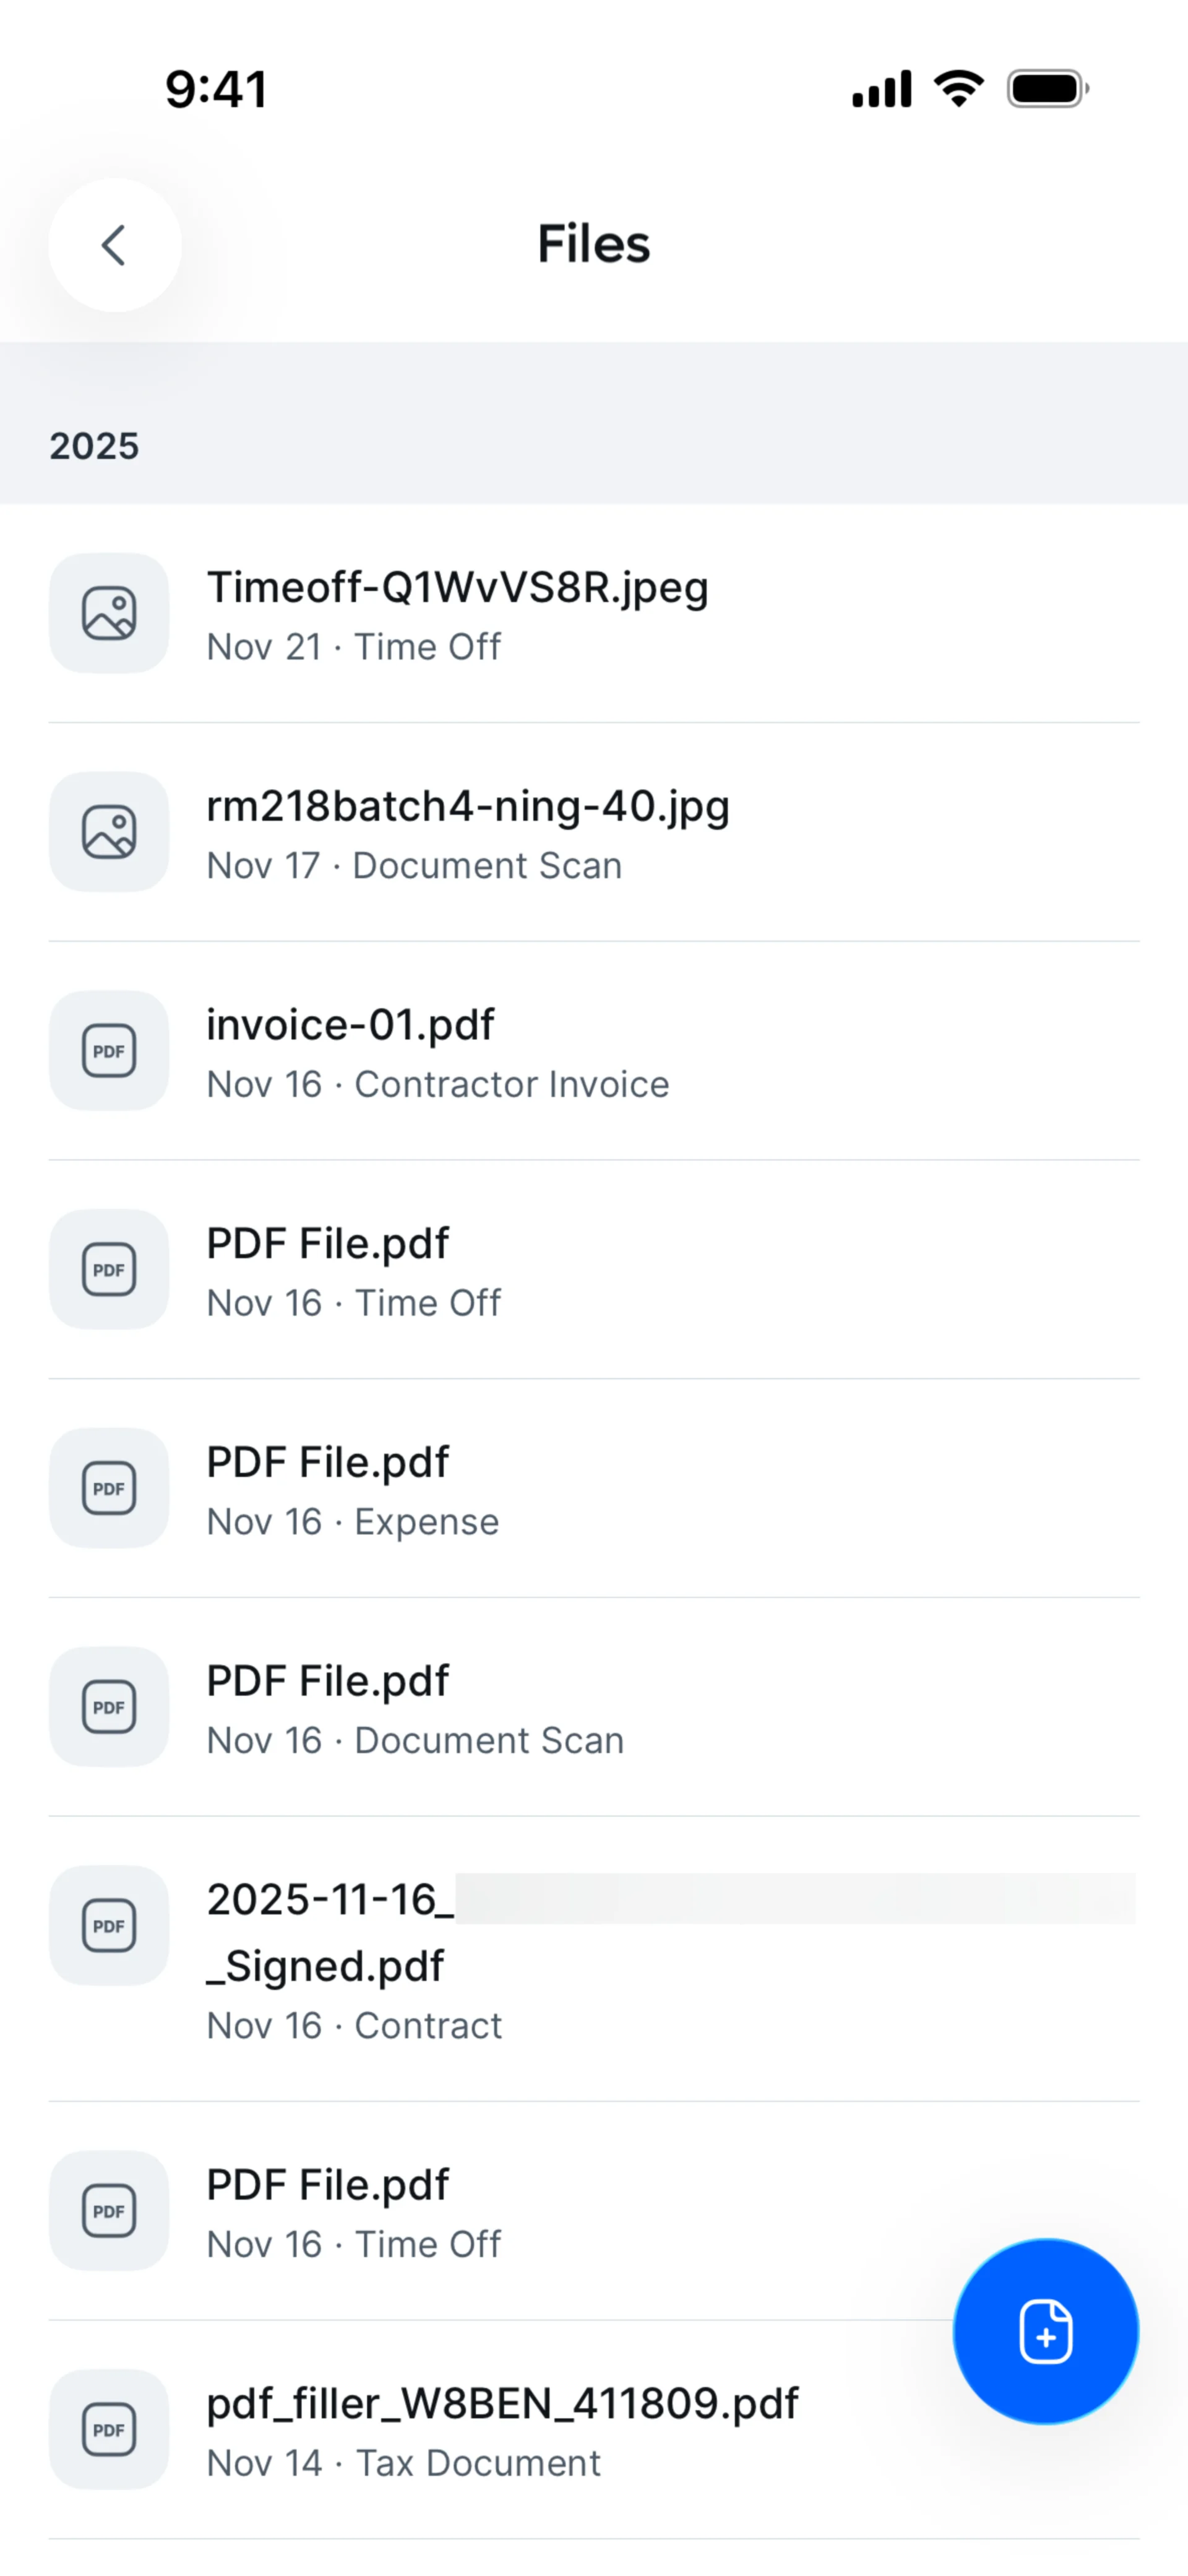Viewport: 1188px width, 2576px height.
Task: Tap the back arrow button
Action: 114,245
